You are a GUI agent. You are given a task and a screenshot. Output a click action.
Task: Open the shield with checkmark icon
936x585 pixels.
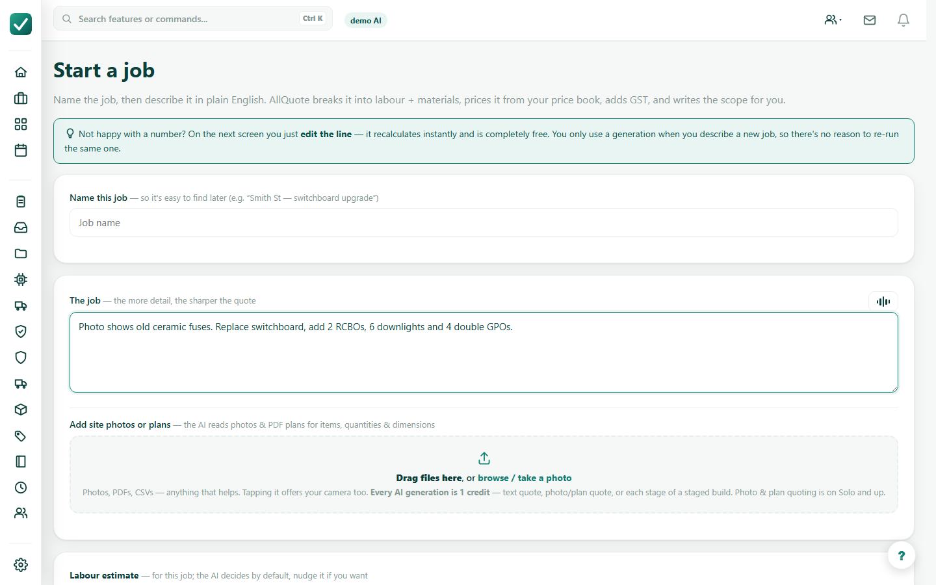tap(21, 331)
